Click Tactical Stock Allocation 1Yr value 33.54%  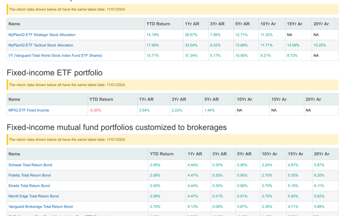[x=191, y=45]
